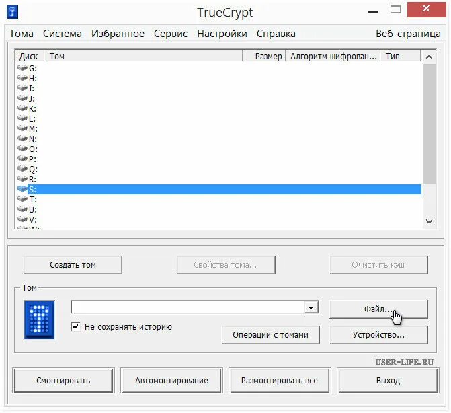The width and height of the screenshot is (451, 413).
Task: Click the TrueCrypt logo in the Том group
Action: coord(39,320)
